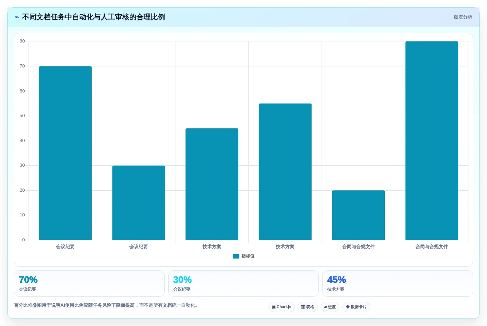Open the 30% 会议纪要 data card
The height and width of the screenshot is (326, 487).
click(x=243, y=284)
